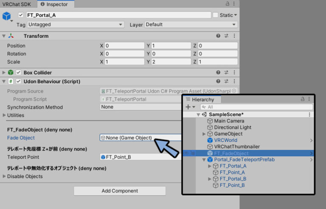Open SampleScene three-dot options menu
Screen dimensions: 326x209
pyautogui.click(x=309, y=115)
